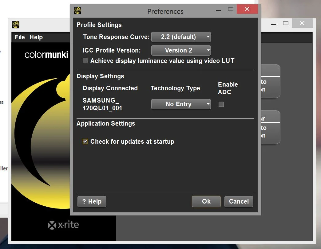321x249 pixels.
Task: Confirm preferences with Ok button
Action: [x=206, y=202]
